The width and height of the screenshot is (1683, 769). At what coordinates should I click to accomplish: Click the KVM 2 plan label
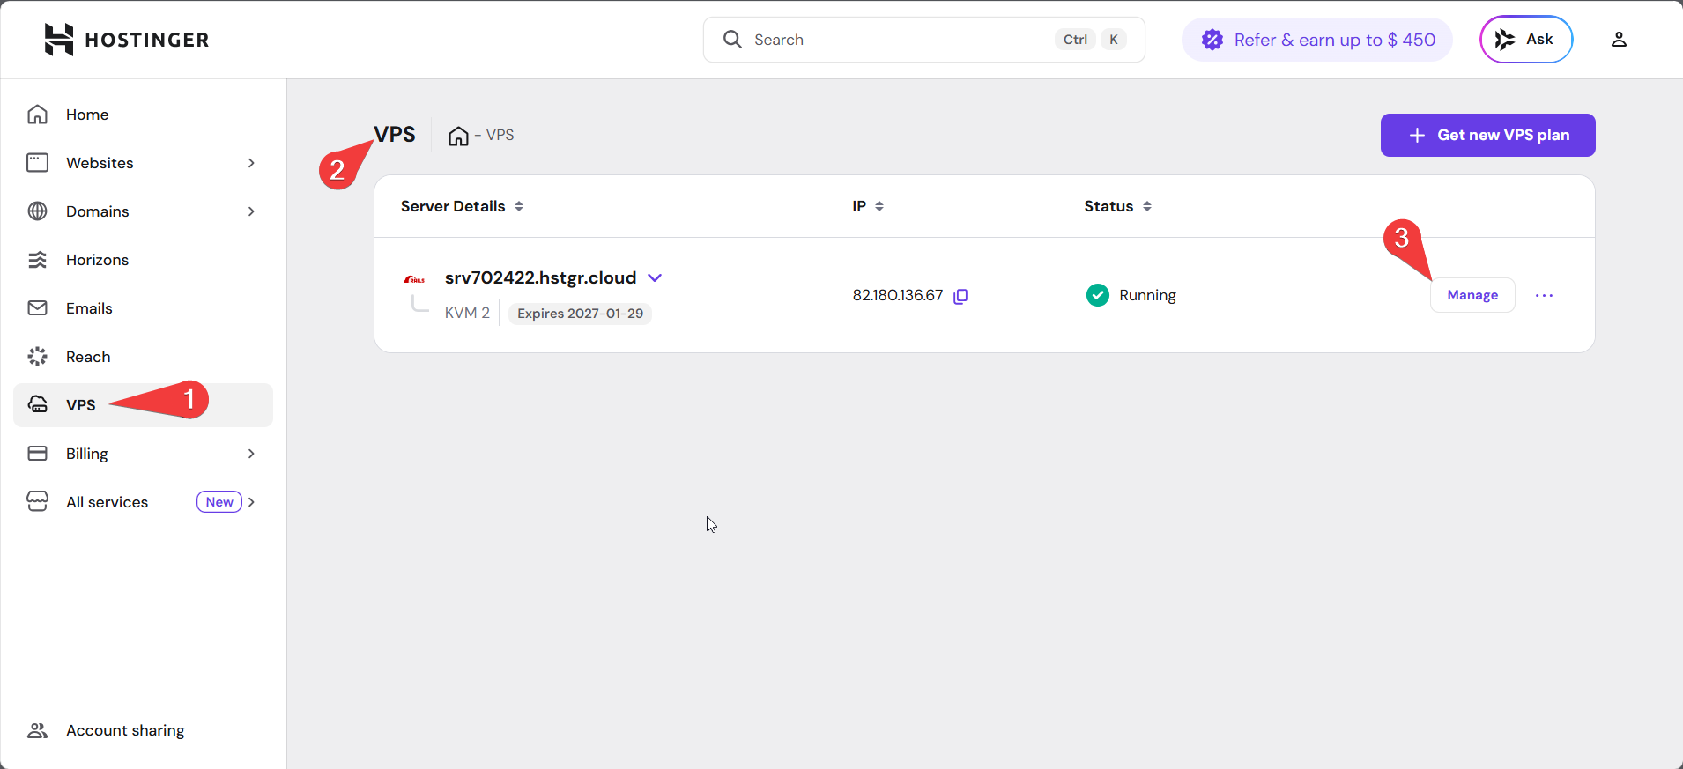[x=467, y=313]
